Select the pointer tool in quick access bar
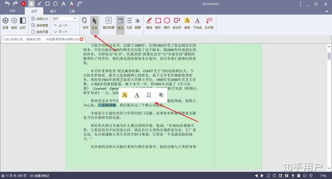 [31, 4]
